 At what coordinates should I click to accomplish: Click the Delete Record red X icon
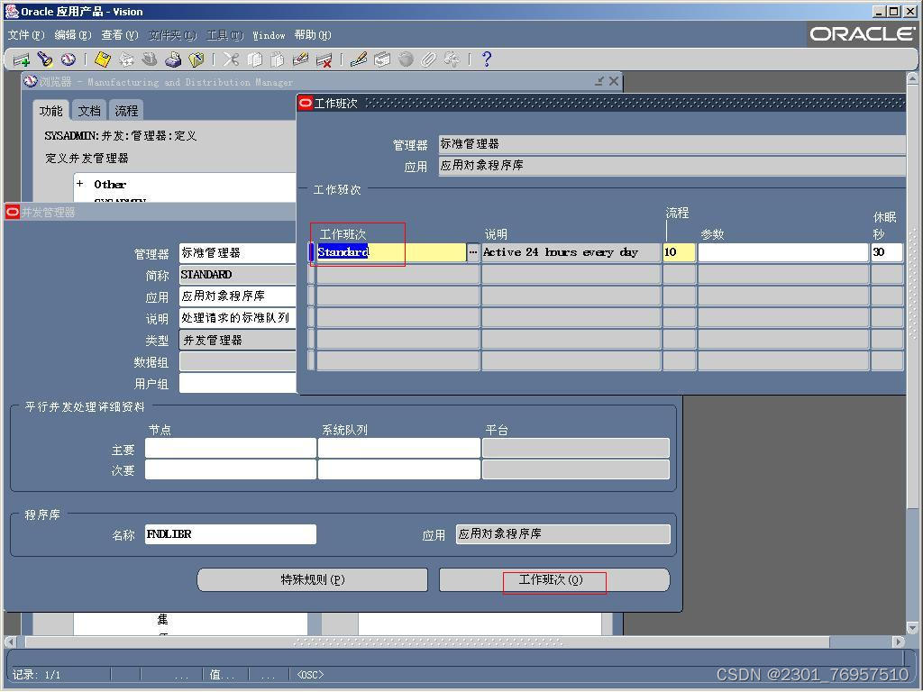(324, 59)
